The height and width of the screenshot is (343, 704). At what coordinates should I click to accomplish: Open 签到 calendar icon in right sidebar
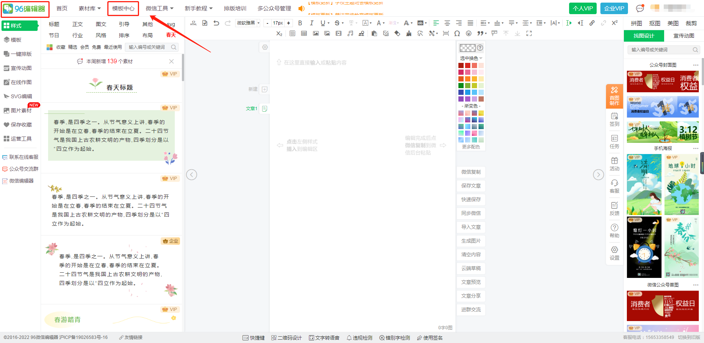(615, 119)
